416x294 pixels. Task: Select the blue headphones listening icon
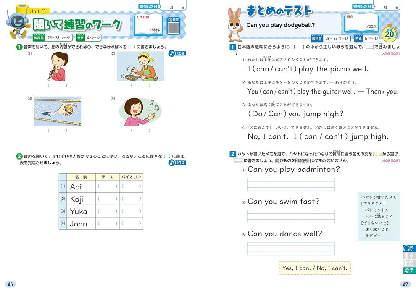click(406, 248)
